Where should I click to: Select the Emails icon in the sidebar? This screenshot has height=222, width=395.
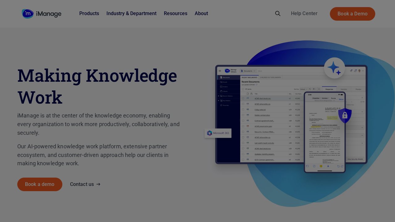221,82
